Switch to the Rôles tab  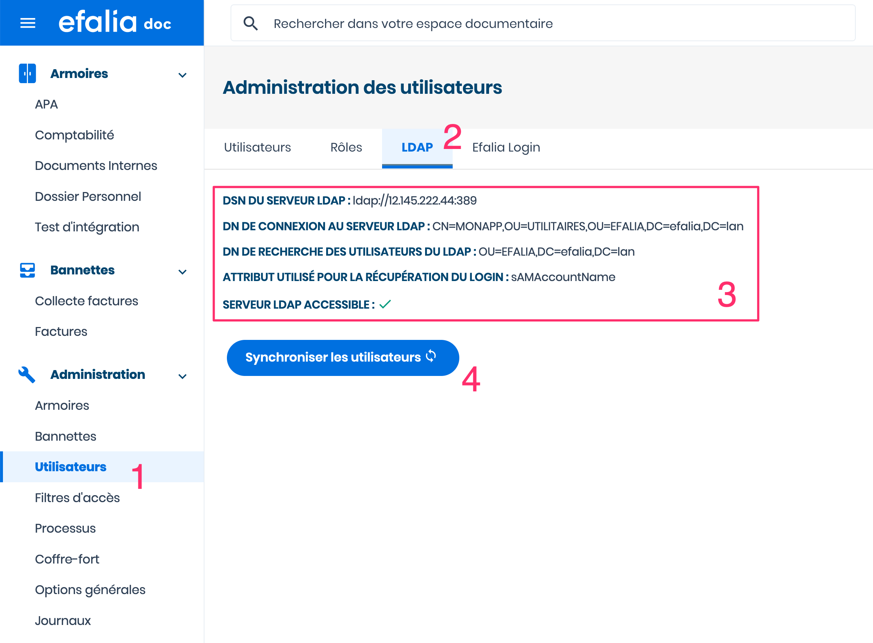[346, 148]
